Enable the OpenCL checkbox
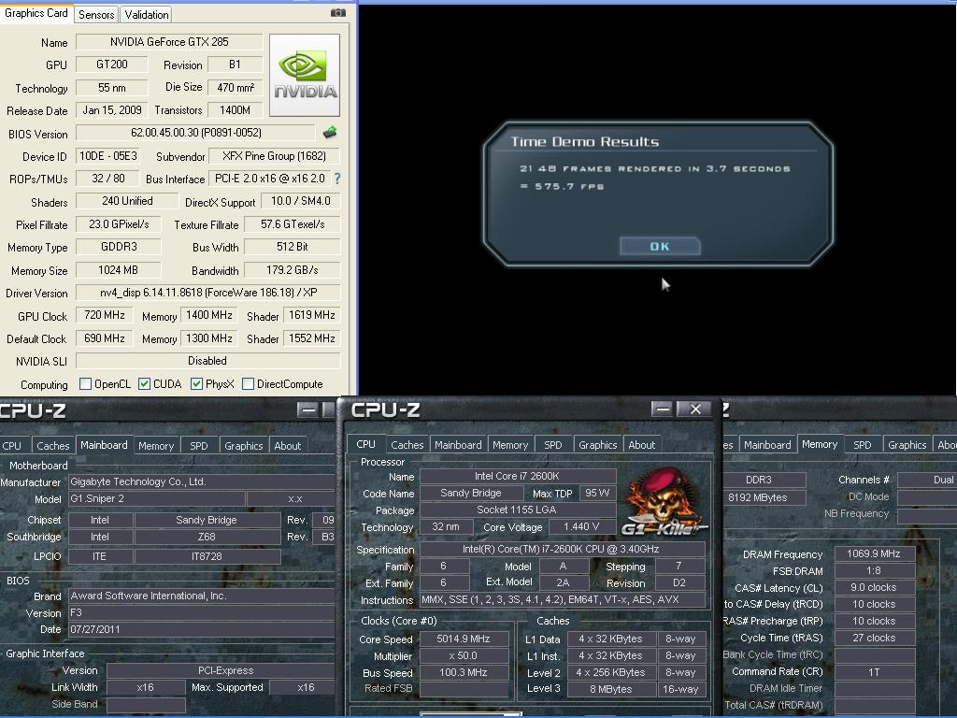This screenshot has width=957, height=718. click(x=85, y=384)
